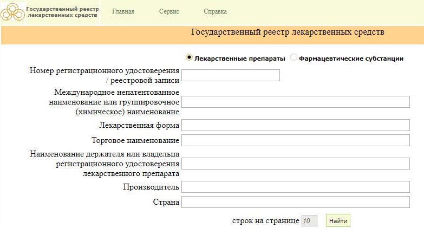Select the Лекарственные препараты radio button
Image resolution: width=424 pixels, height=228 pixels.
(x=189, y=57)
